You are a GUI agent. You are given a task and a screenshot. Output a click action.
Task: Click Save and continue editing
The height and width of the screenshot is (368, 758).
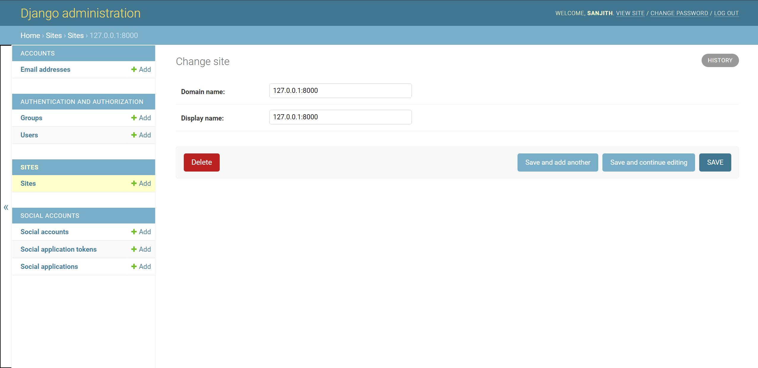click(x=648, y=162)
